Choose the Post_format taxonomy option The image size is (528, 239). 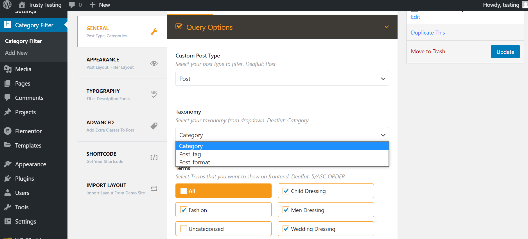(195, 162)
